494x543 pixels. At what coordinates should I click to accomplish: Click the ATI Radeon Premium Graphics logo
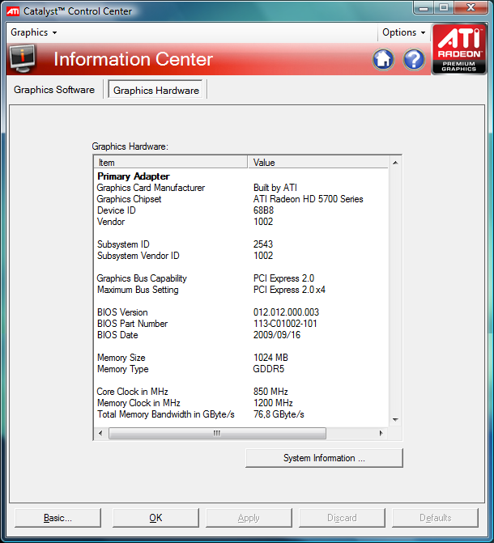tap(459, 49)
